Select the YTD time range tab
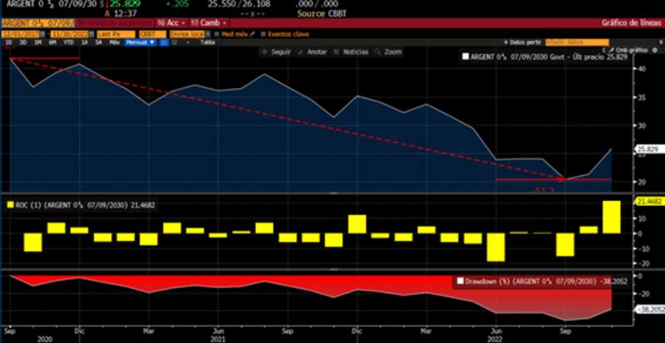Screen dimensions: 665x343 69,42
